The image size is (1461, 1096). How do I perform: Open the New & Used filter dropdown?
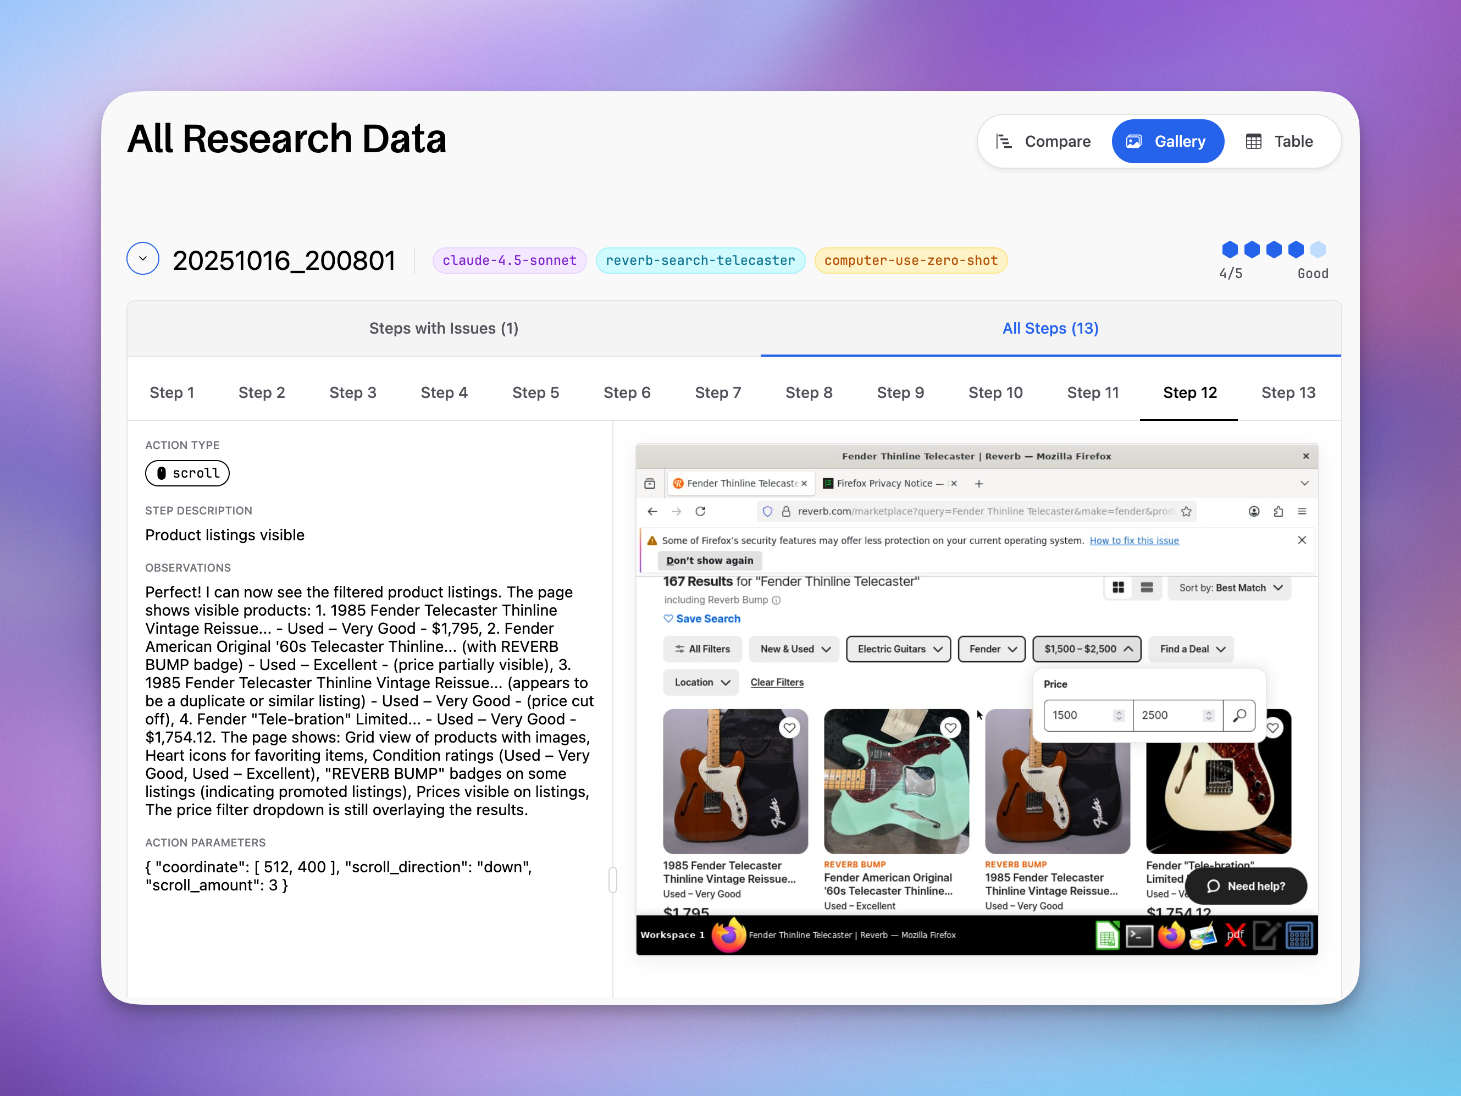click(795, 649)
